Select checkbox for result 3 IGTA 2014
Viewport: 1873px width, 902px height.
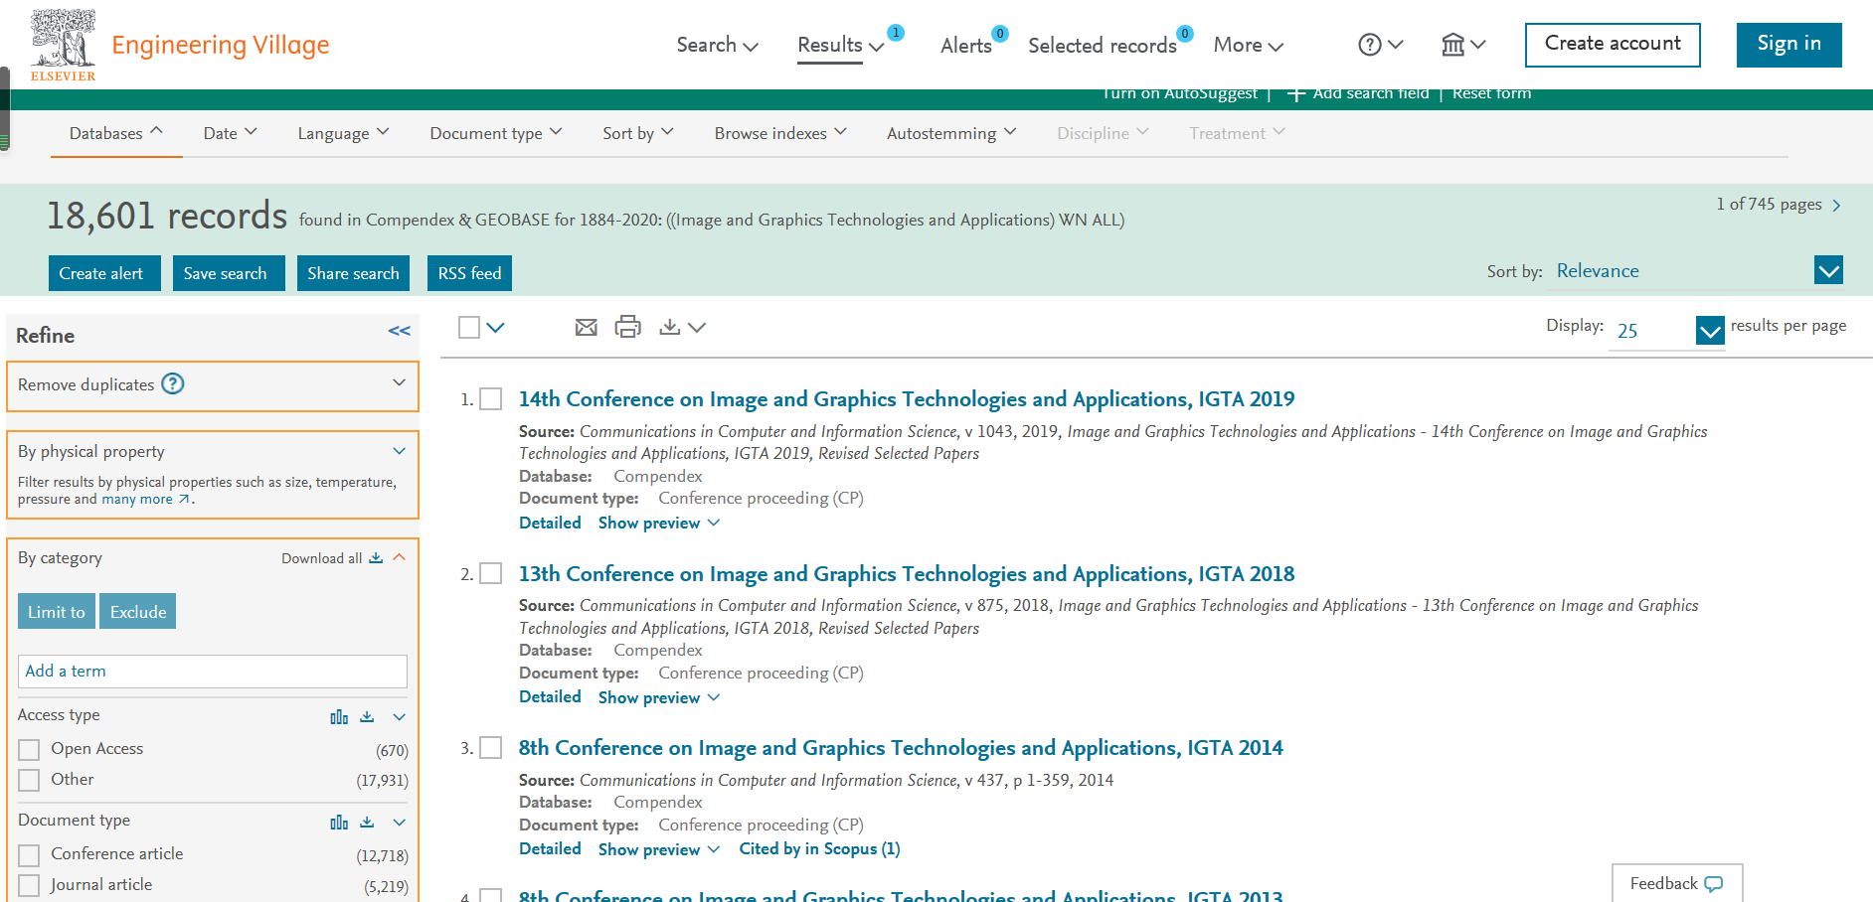491,747
